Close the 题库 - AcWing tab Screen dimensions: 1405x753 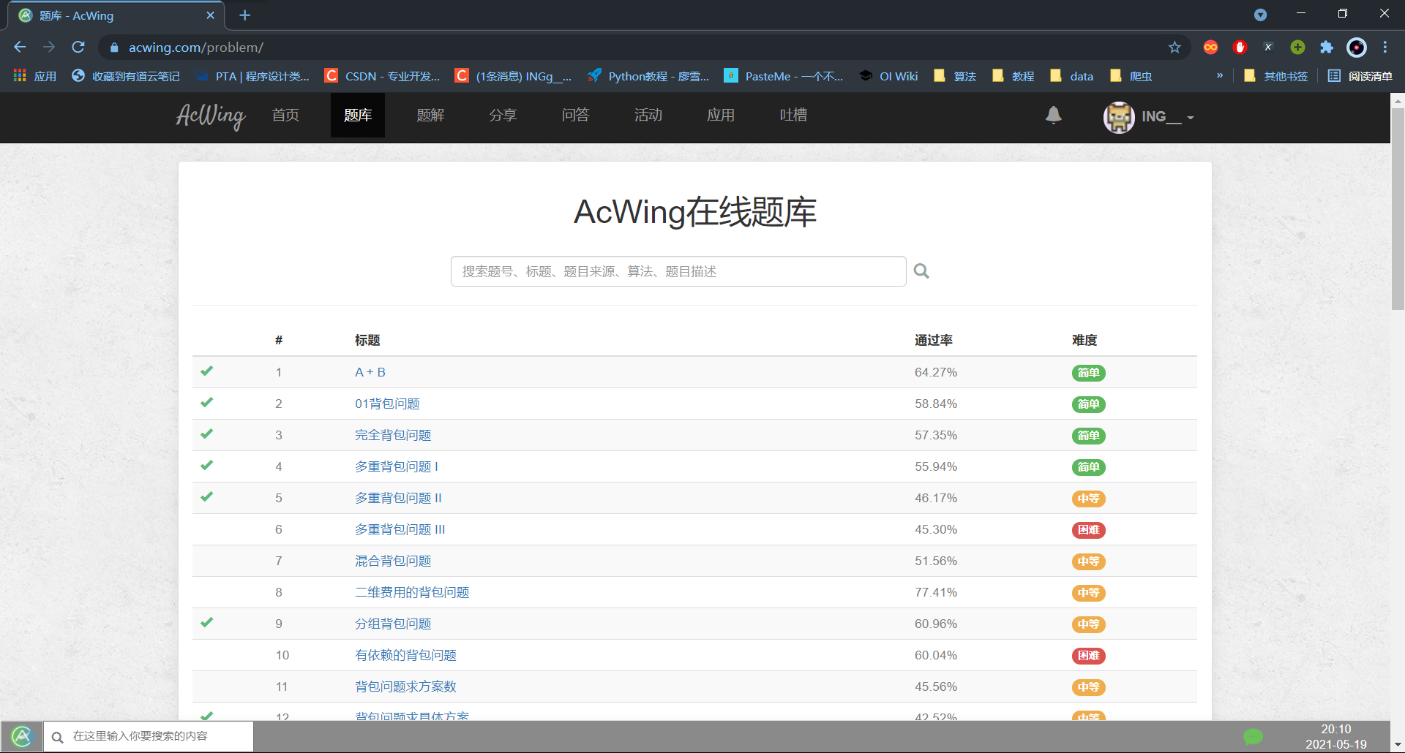211,15
